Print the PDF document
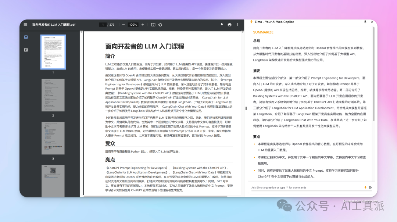 [229, 25]
